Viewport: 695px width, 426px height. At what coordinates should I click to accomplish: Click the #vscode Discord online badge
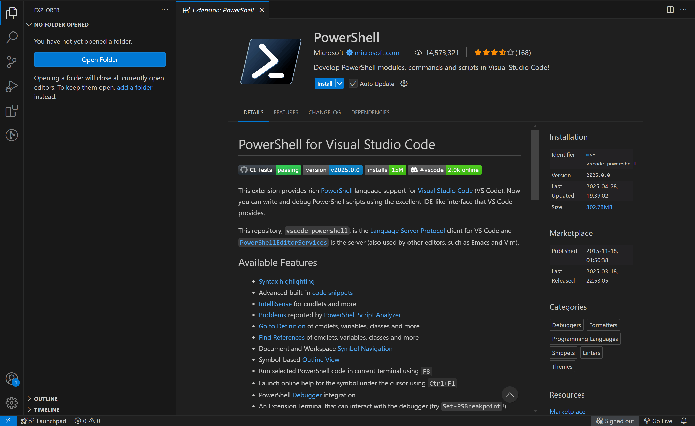click(445, 170)
